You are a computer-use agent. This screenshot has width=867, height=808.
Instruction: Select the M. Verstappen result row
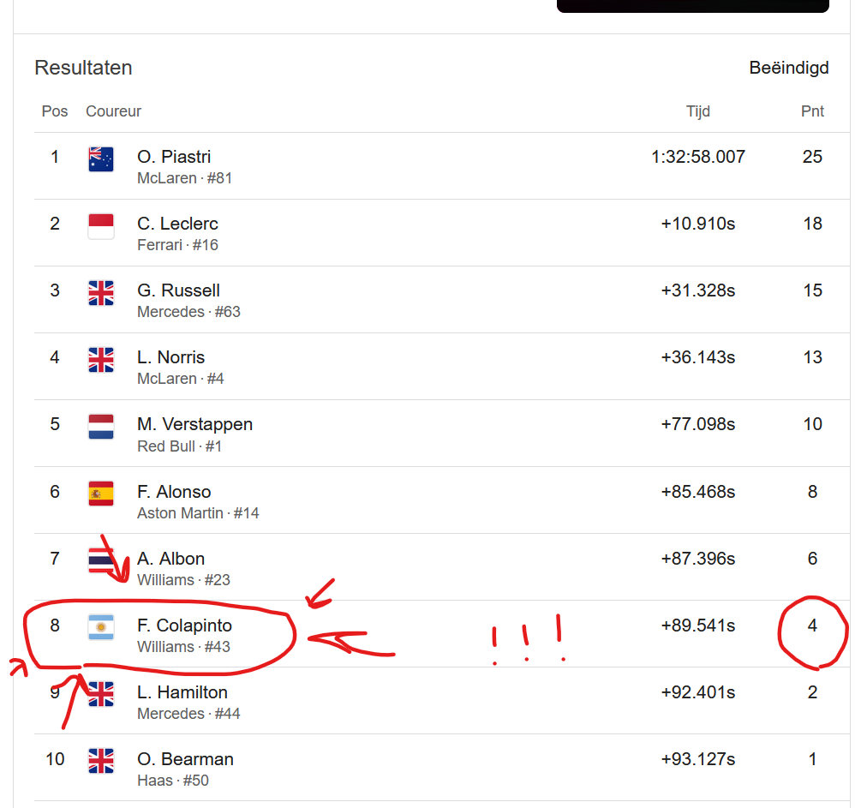coord(442,434)
